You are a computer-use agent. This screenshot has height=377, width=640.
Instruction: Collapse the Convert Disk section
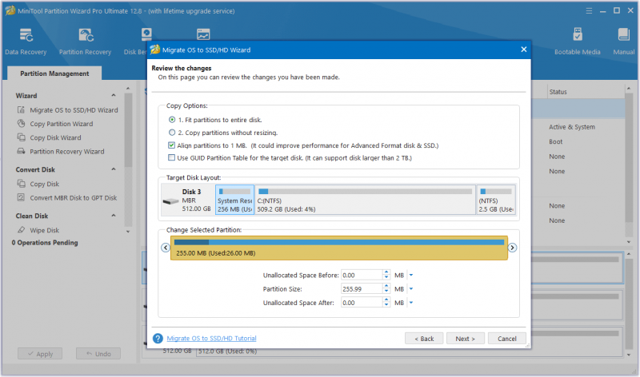[114, 169]
